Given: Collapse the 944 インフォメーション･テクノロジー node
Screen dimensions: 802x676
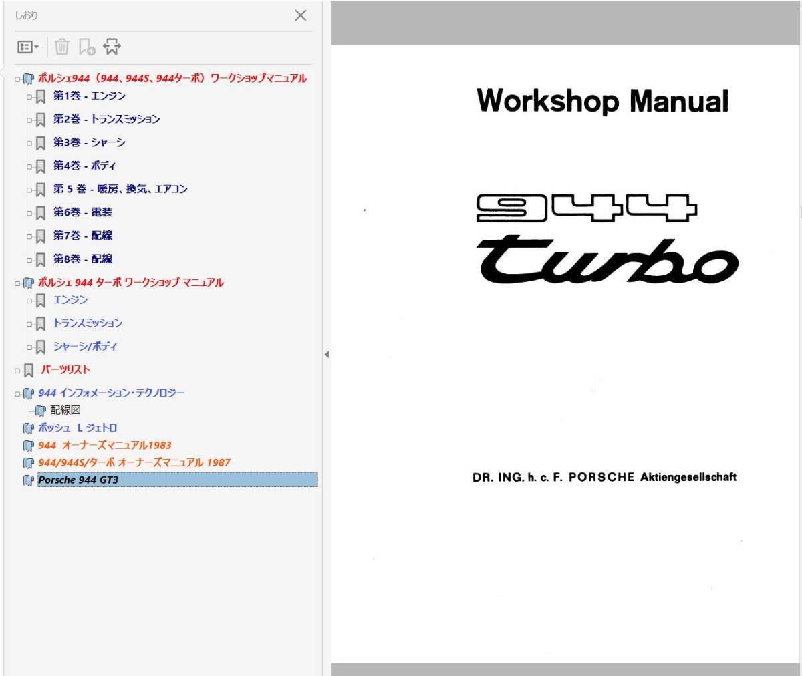Looking at the screenshot, I should 17,394.
